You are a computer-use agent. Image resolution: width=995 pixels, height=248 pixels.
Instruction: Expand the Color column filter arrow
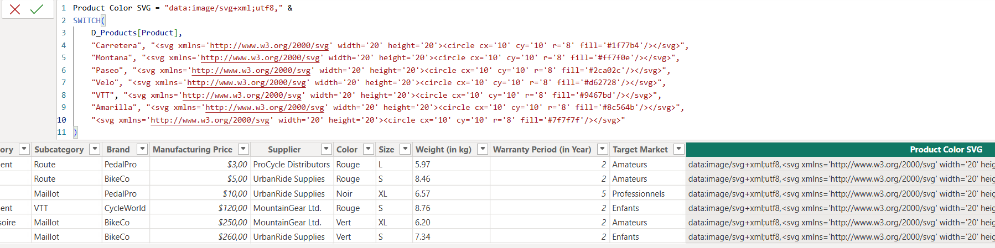coord(368,149)
